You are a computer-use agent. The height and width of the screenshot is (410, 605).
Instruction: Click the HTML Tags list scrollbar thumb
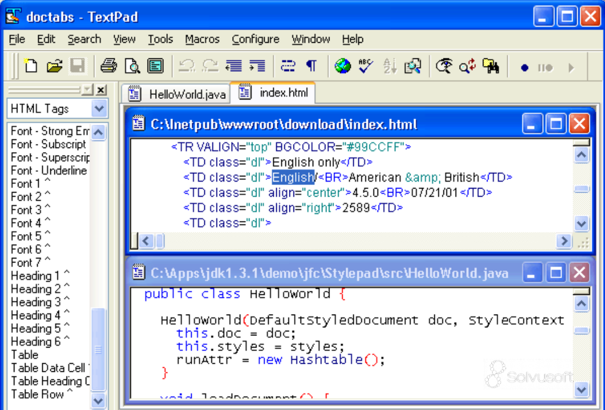98,349
